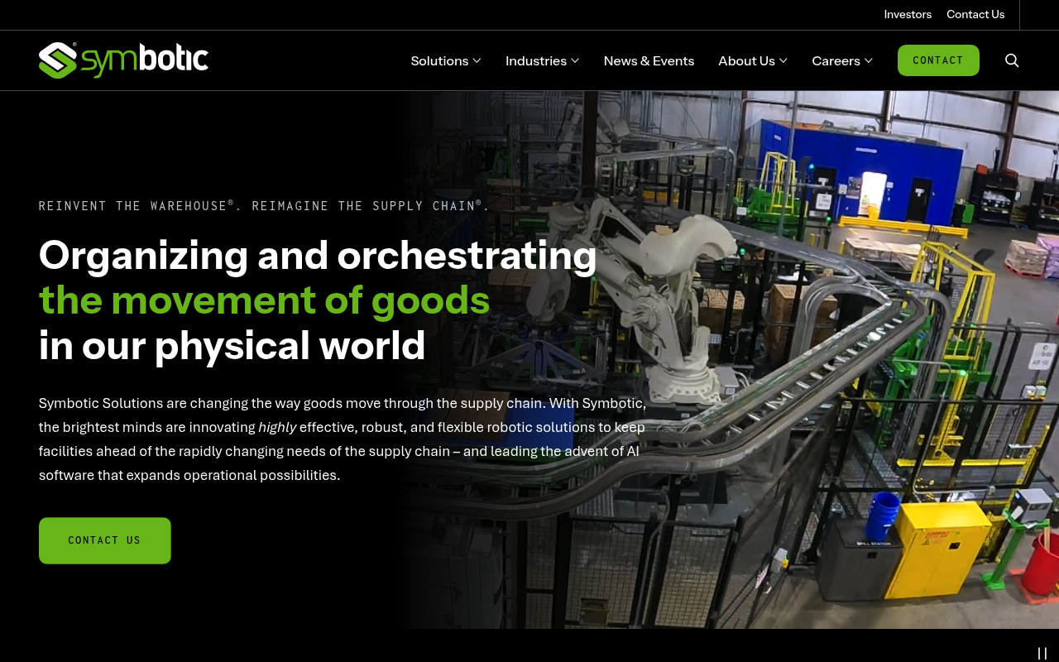Open the News & Events page
The height and width of the screenshot is (662, 1059).
click(649, 60)
